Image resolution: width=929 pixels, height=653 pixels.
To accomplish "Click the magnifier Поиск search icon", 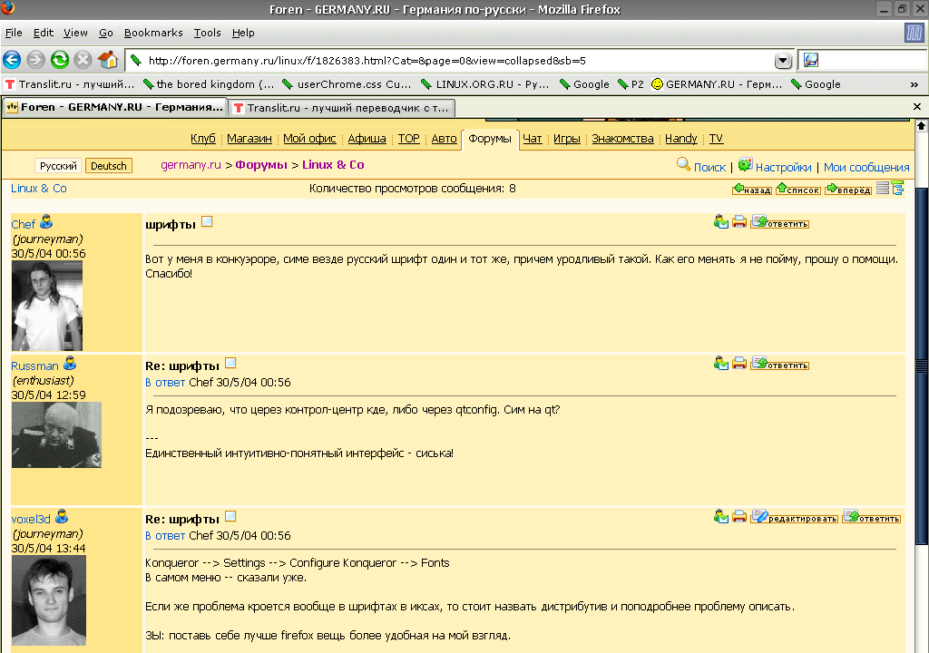I will 684,165.
